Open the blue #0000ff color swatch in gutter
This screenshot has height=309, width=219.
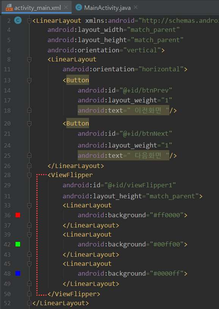tap(18, 273)
